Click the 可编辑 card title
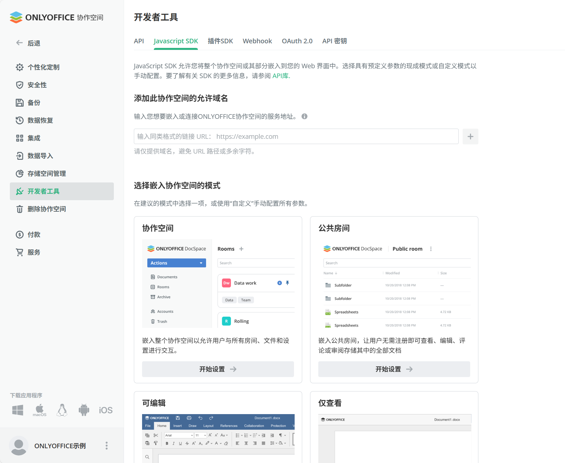The height and width of the screenshot is (463, 565). coord(154,403)
